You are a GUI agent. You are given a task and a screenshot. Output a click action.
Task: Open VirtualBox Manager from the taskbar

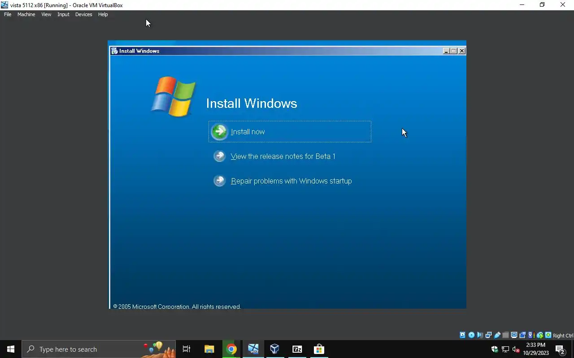coord(275,349)
